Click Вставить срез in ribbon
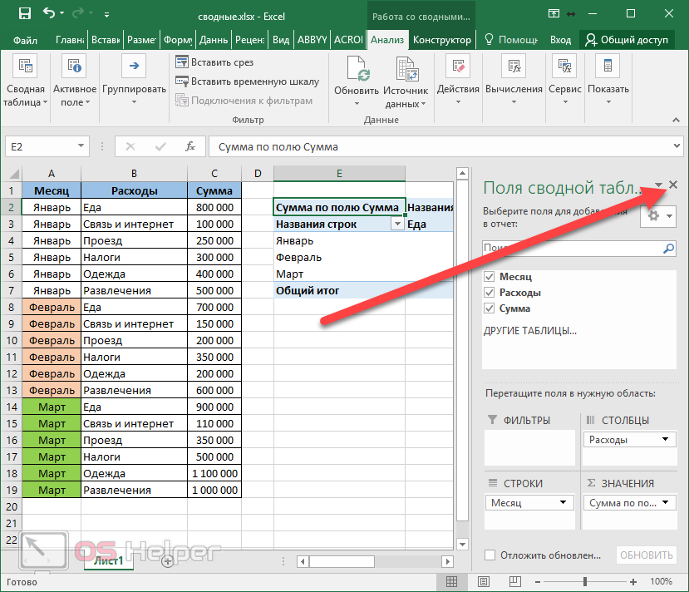The height and width of the screenshot is (592, 689). pyautogui.click(x=214, y=62)
